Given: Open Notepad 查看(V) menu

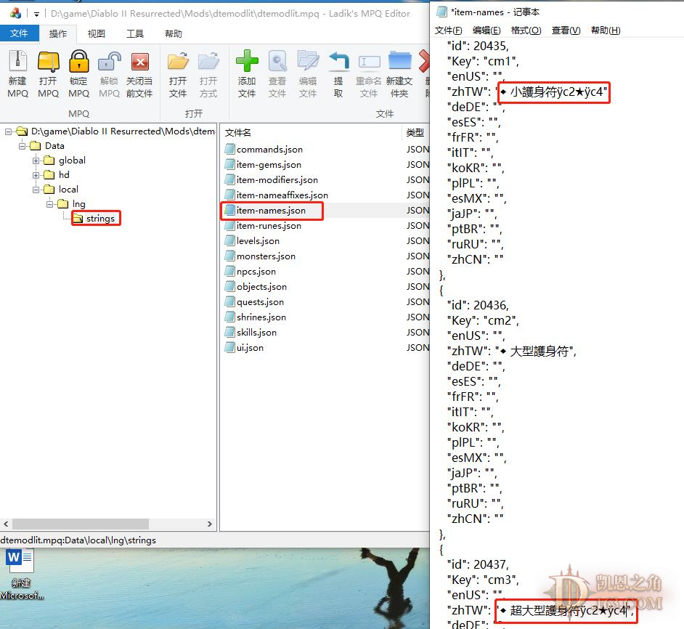Looking at the screenshot, I should point(566,30).
